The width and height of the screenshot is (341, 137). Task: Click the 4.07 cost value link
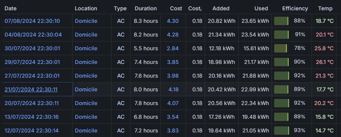(173, 103)
